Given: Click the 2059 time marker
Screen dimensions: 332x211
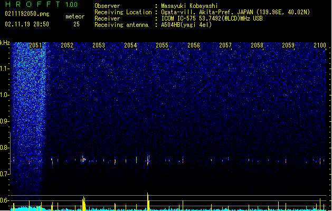Looking at the screenshot, I should (288, 45).
